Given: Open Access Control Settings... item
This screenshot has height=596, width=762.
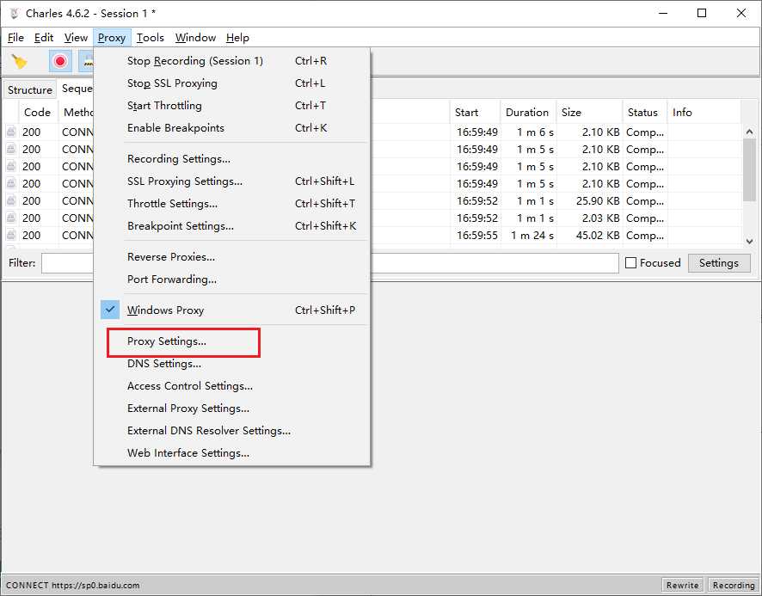Looking at the screenshot, I should pos(232,386).
